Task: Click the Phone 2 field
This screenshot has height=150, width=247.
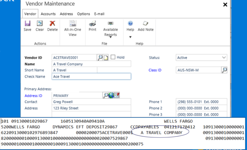Action: click(x=201, y=108)
